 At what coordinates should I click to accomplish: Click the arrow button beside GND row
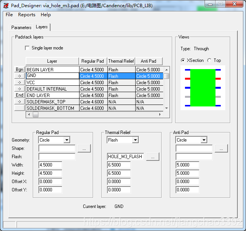[x=19, y=76]
